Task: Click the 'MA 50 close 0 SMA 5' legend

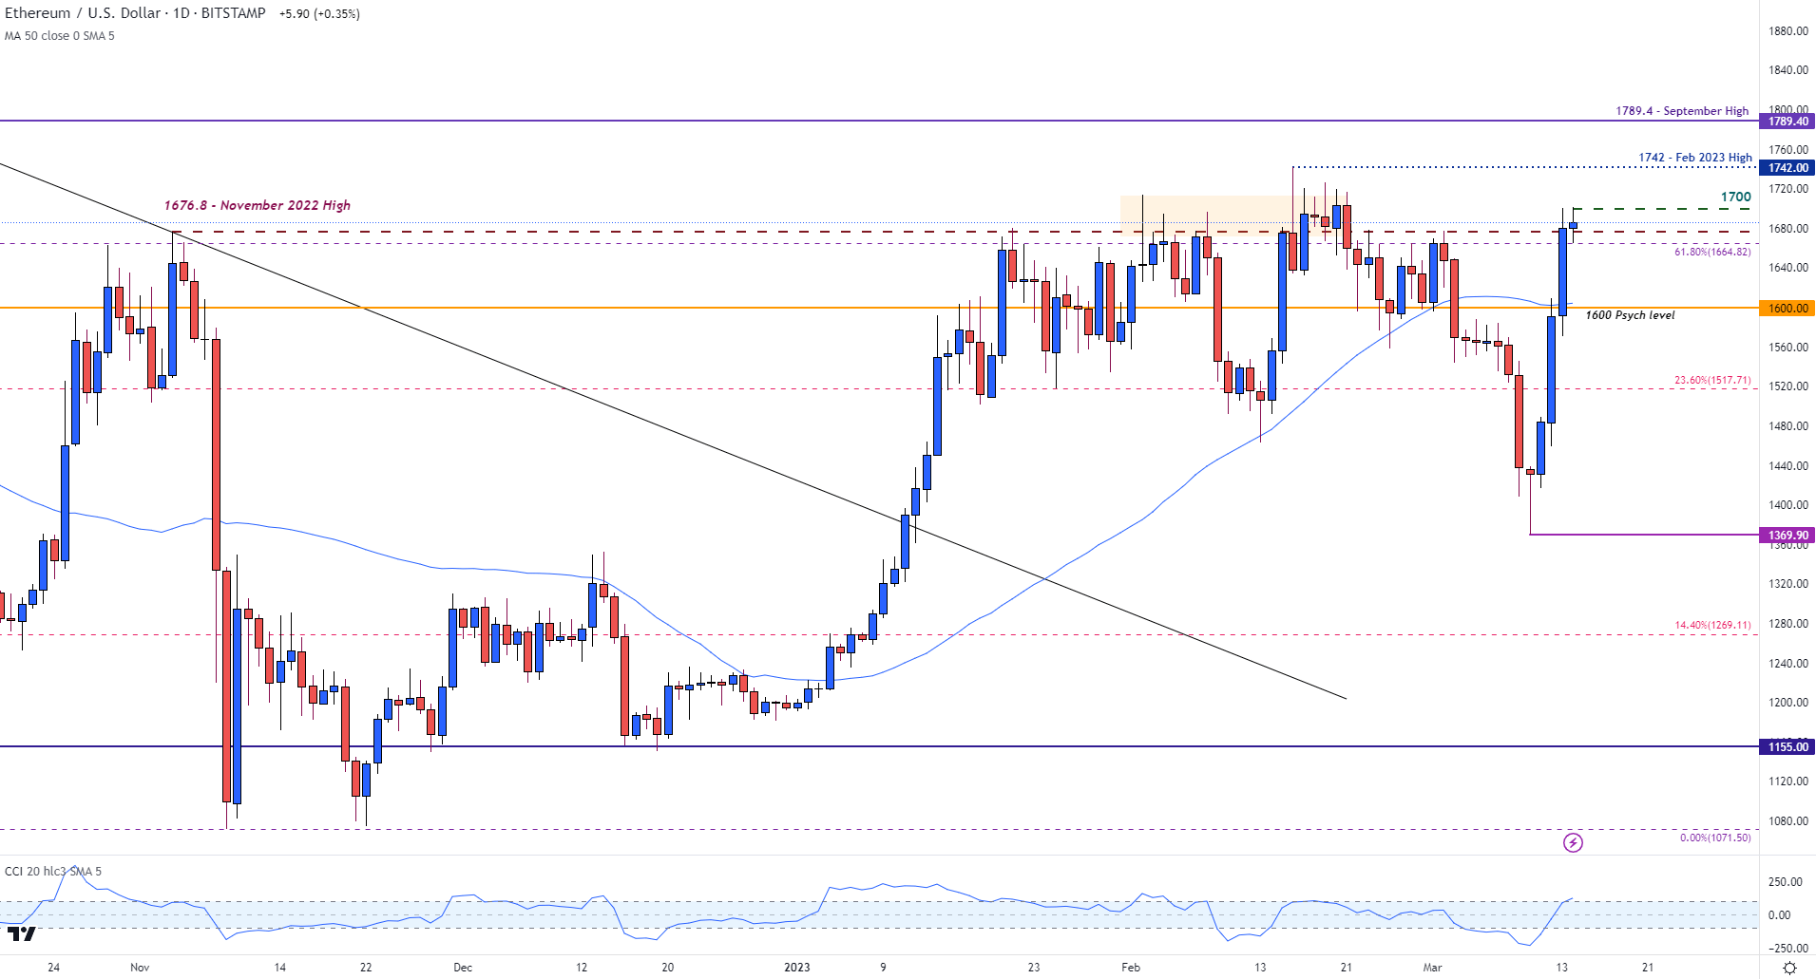Action: (x=60, y=36)
